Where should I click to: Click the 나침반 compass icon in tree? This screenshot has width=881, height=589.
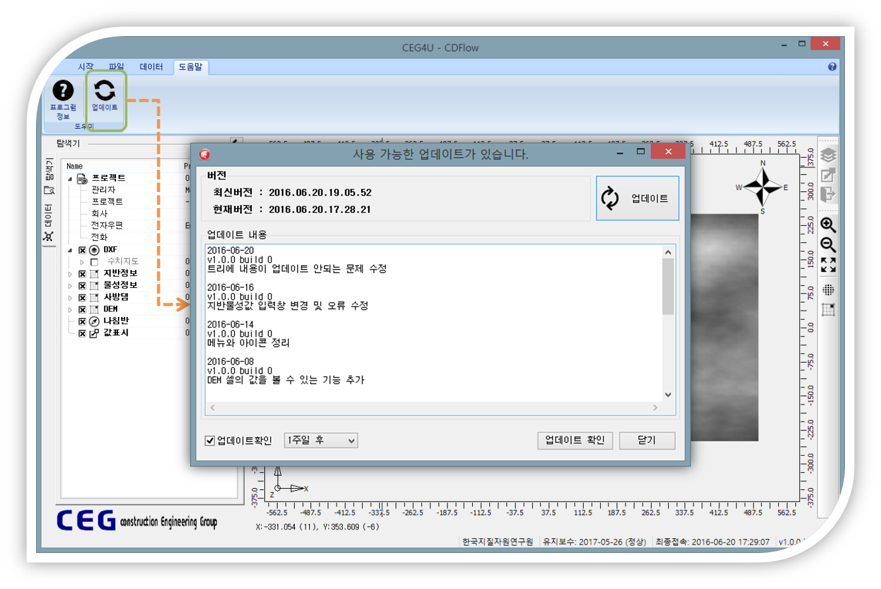(94, 321)
